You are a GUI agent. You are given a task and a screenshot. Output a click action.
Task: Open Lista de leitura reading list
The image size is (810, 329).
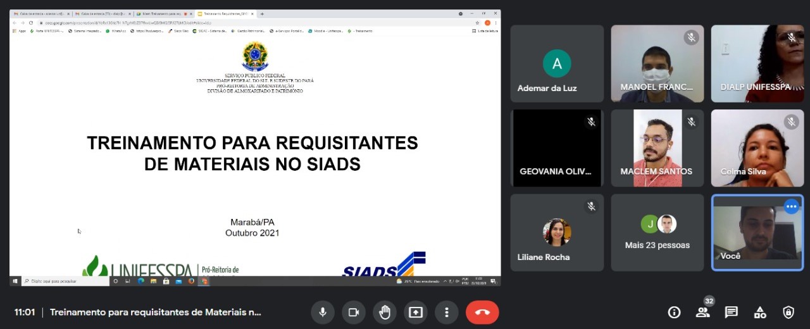(485, 31)
